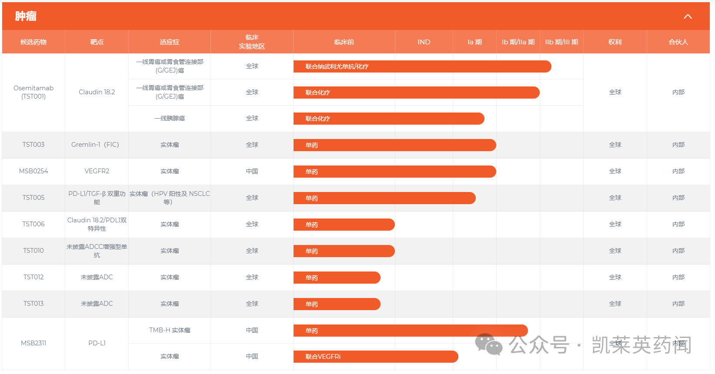Click the 单药 progress bar for TST003
The image size is (715, 374).
tap(395, 145)
